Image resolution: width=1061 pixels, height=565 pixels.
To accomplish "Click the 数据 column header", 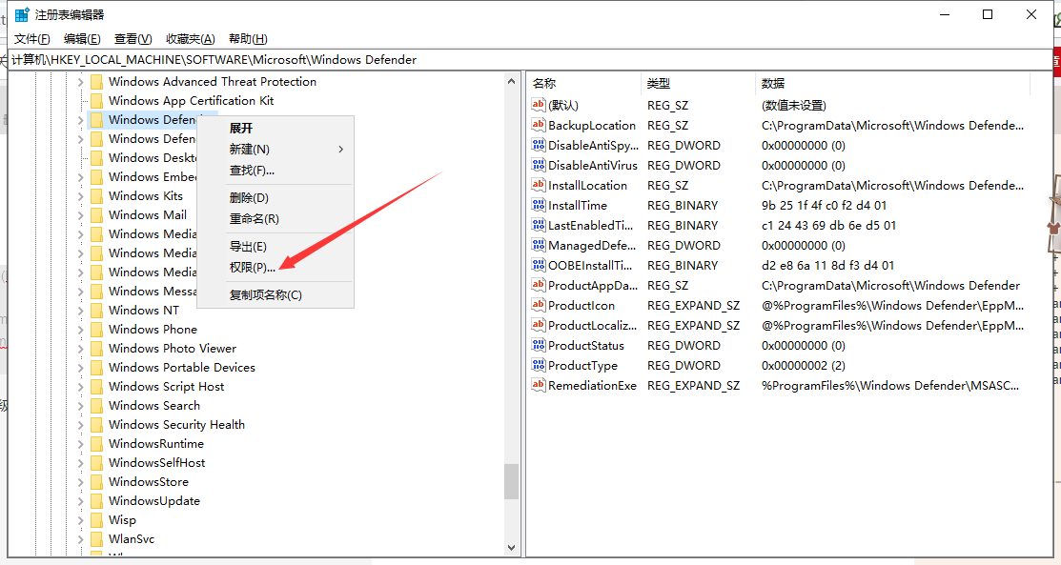I will (892, 83).
